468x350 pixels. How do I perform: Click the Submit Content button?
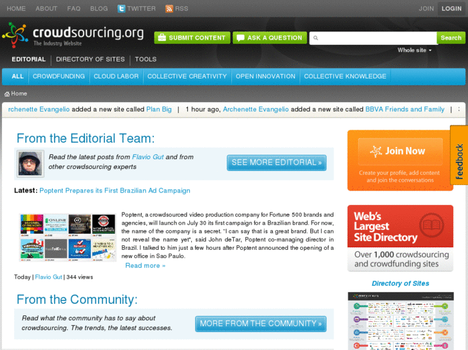[x=192, y=38]
